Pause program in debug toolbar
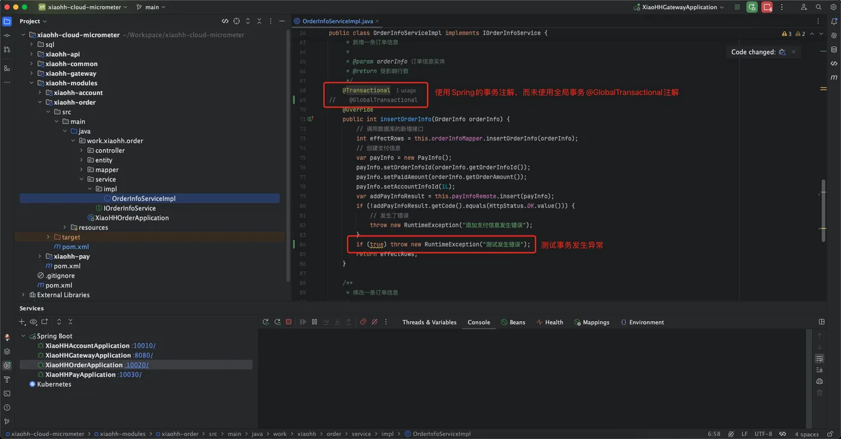Viewport: 841px width, 439px height. 314,322
